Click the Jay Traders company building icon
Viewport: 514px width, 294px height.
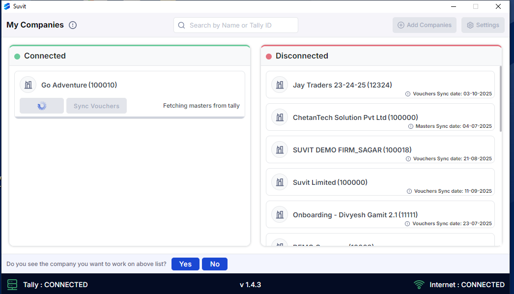coord(280,85)
